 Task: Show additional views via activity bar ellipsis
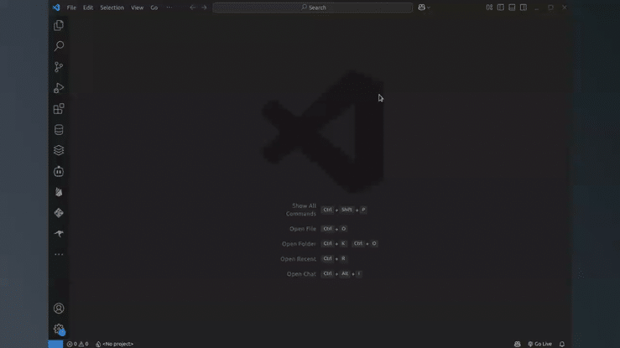pyautogui.click(x=59, y=254)
